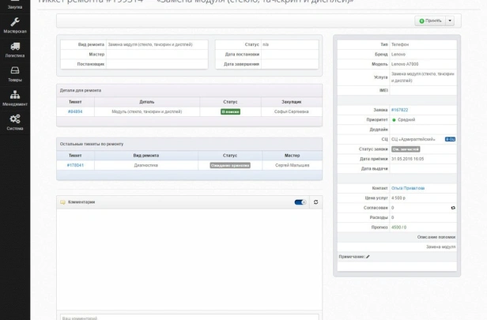The image size is (487, 320).
Task: Open the Мастерская section in sidebar
Action: point(14,25)
